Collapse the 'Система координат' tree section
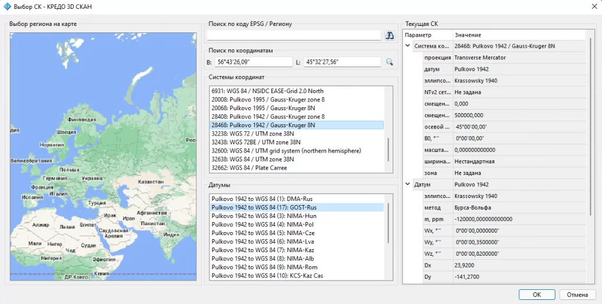This screenshot has height=304, width=602. click(x=408, y=46)
